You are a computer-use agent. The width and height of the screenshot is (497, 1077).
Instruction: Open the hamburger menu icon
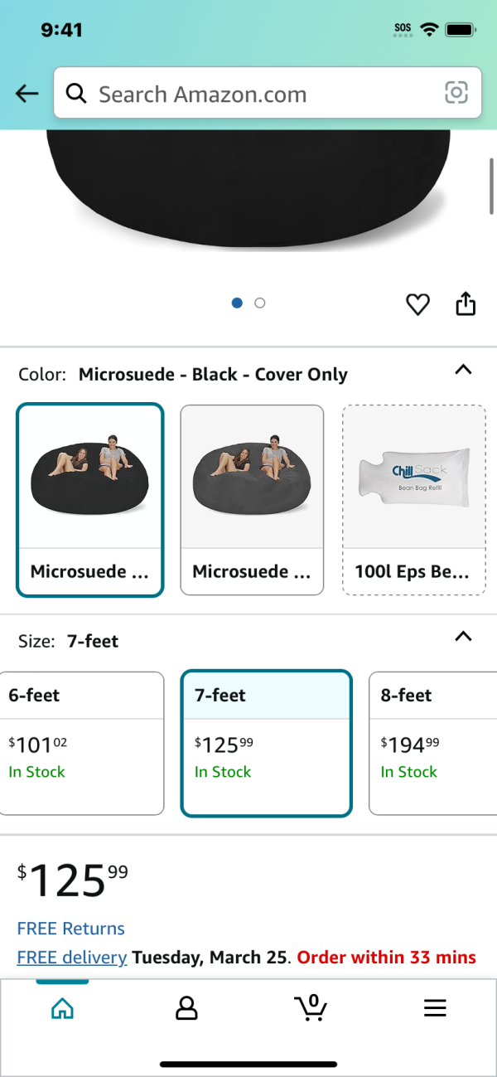click(x=435, y=1007)
